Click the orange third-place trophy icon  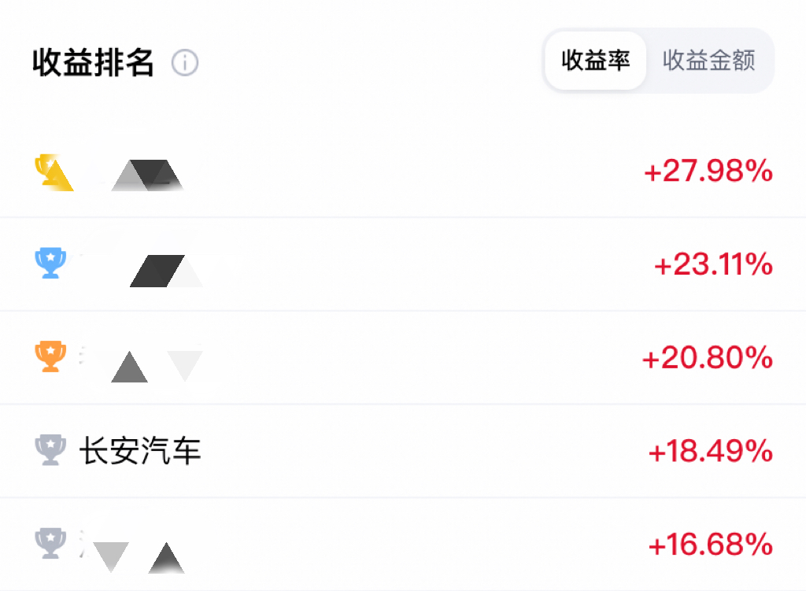51,357
